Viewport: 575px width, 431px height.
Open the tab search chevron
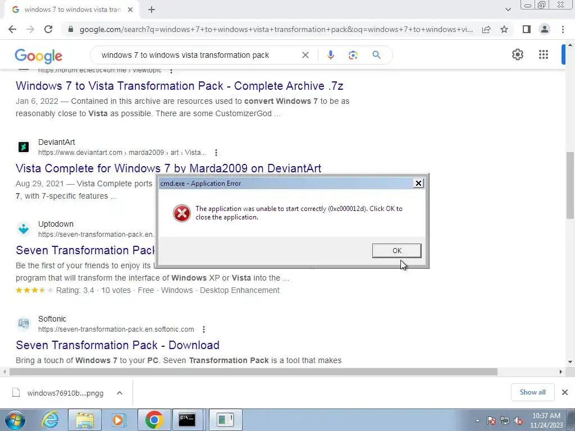(x=508, y=10)
